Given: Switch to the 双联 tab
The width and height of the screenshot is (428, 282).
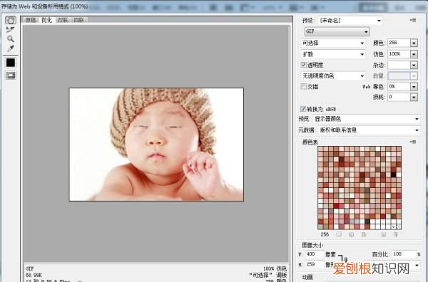Looking at the screenshot, I should (63, 20).
